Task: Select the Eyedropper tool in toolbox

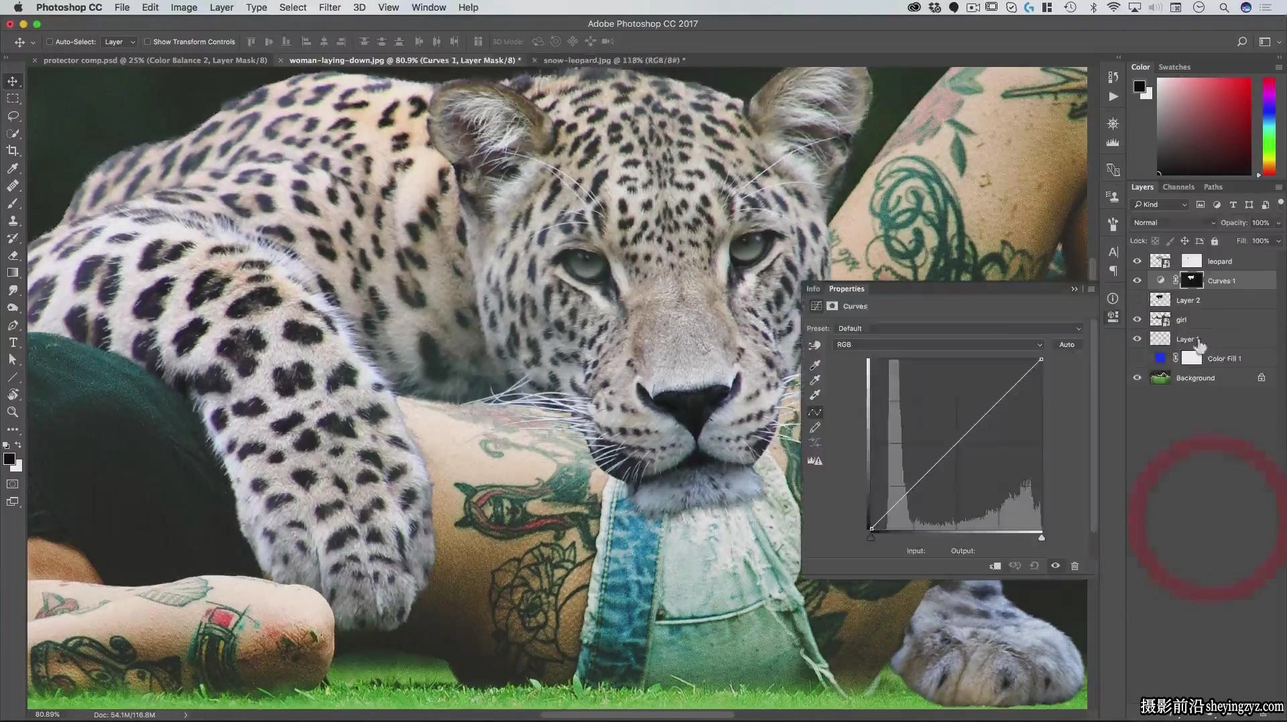Action: (13, 168)
